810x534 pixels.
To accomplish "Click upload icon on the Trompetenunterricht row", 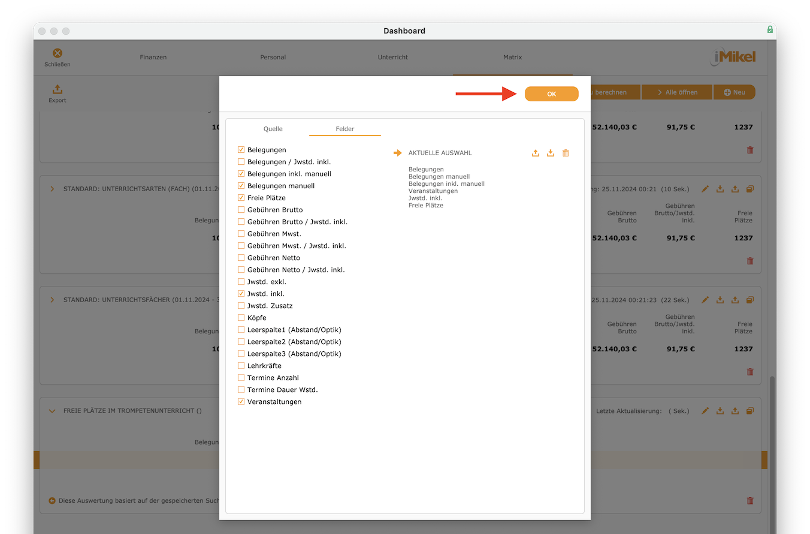I will [735, 411].
